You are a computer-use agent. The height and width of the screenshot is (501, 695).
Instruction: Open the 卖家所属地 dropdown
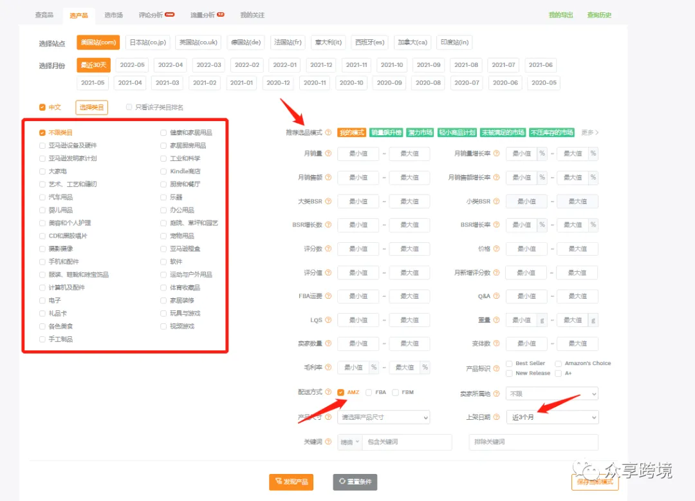(552, 393)
